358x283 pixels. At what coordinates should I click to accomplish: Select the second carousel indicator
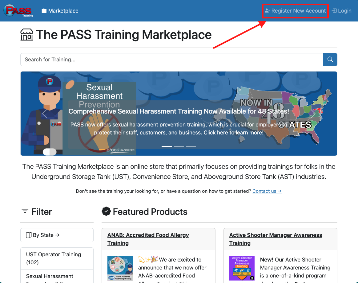pos(179,146)
